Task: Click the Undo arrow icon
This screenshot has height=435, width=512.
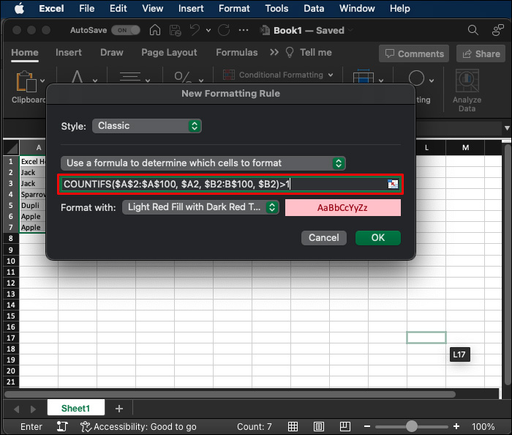Action: tap(195, 31)
